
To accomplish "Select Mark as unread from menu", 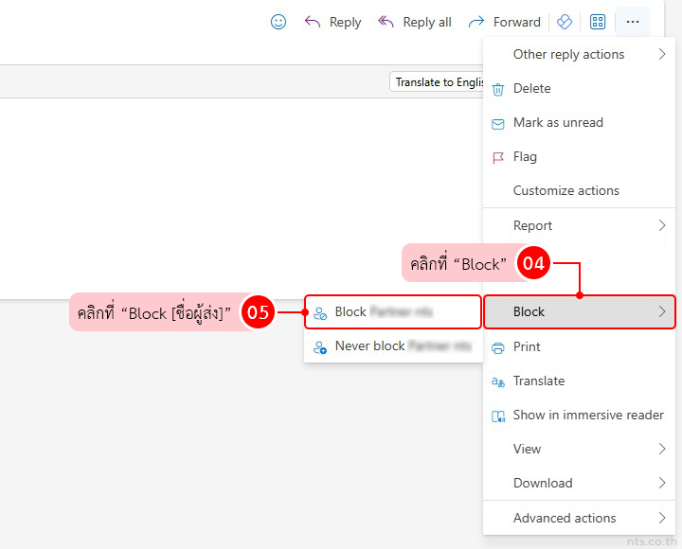I will [557, 123].
